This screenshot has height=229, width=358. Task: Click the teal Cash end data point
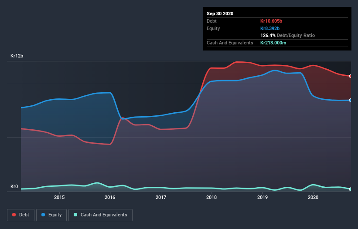pyautogui.click(x=351, y=189)
